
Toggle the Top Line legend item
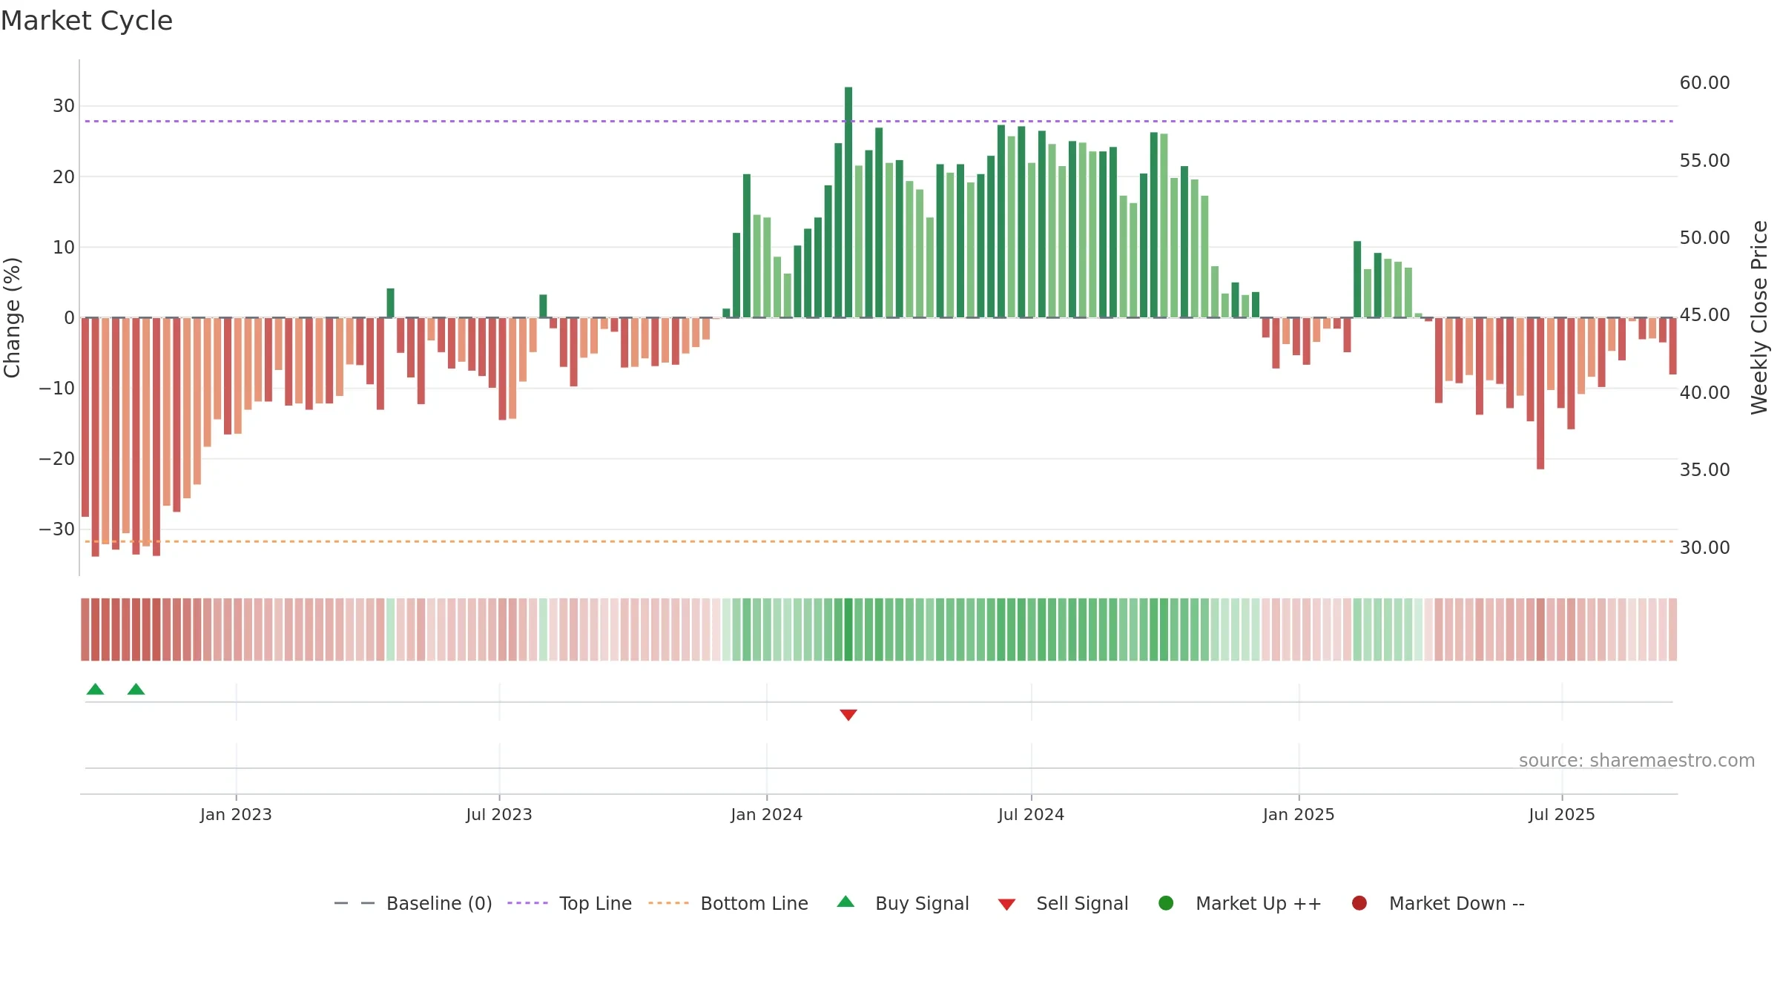tap(570, 903)
